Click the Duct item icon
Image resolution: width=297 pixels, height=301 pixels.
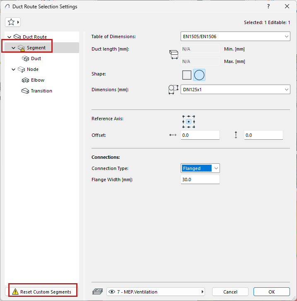25,58
